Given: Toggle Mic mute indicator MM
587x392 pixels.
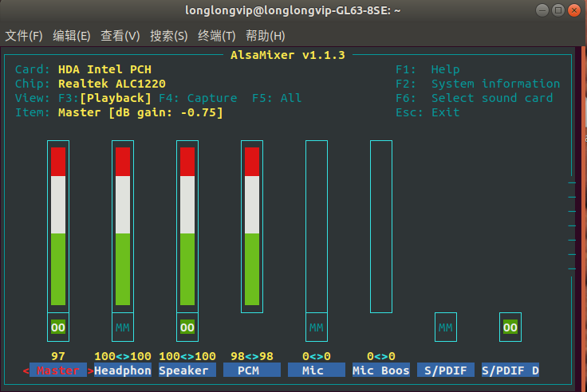Looking at the screenshot, I should (317, 327).
